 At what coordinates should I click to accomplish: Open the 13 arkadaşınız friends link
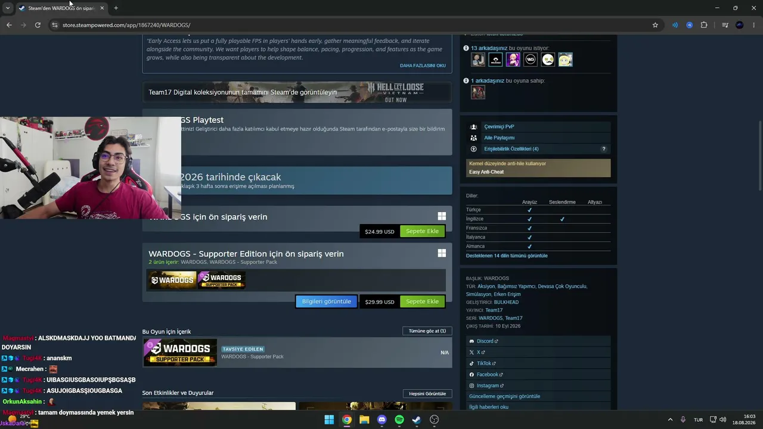489,48
